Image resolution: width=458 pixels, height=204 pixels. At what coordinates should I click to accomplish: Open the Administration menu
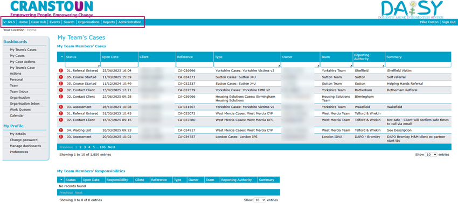click(130, 22)
